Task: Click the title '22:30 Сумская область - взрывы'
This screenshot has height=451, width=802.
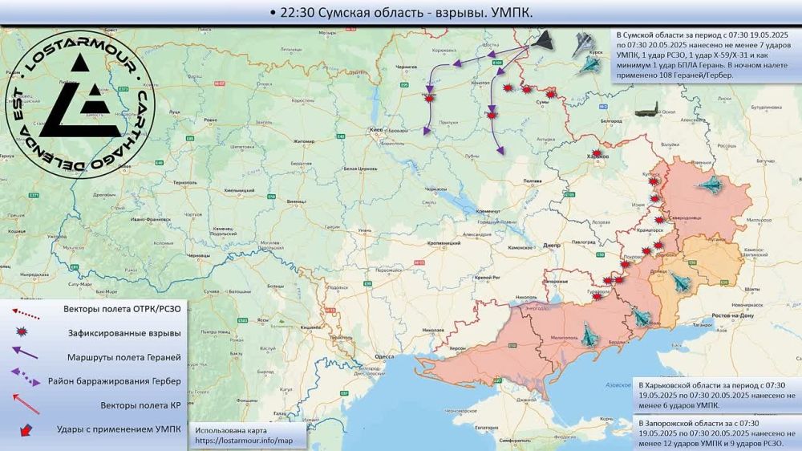Action: pyautogui.click(x=401, y=12)
